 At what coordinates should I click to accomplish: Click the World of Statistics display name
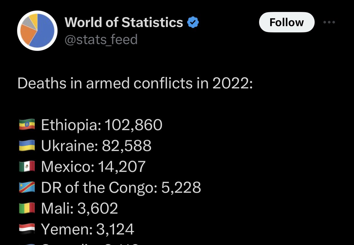click(124, 22)
